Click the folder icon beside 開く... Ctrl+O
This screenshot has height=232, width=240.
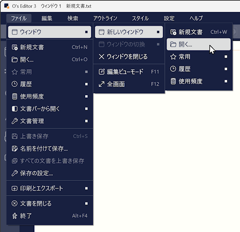point(15,60)
